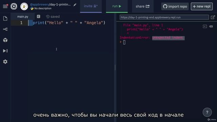Click the invite button
The width and height of the screenshot is (217, 122).
click(x=91, y=6)
